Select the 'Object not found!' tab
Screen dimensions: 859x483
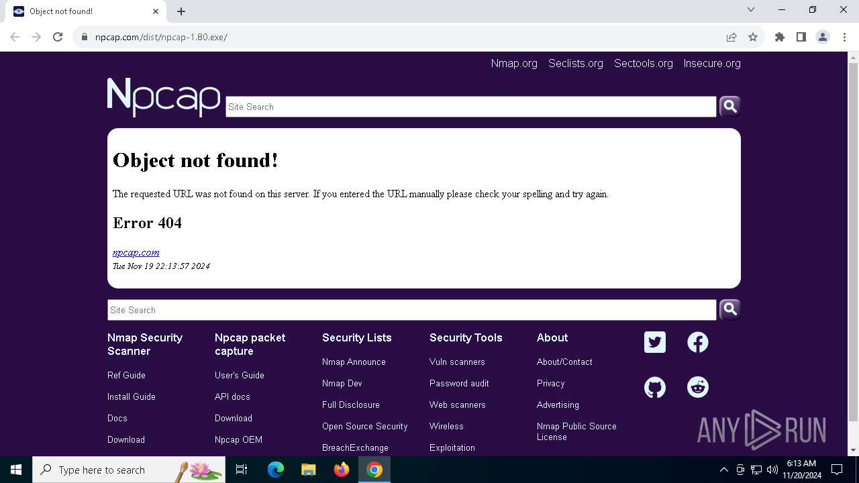(87, 11)
